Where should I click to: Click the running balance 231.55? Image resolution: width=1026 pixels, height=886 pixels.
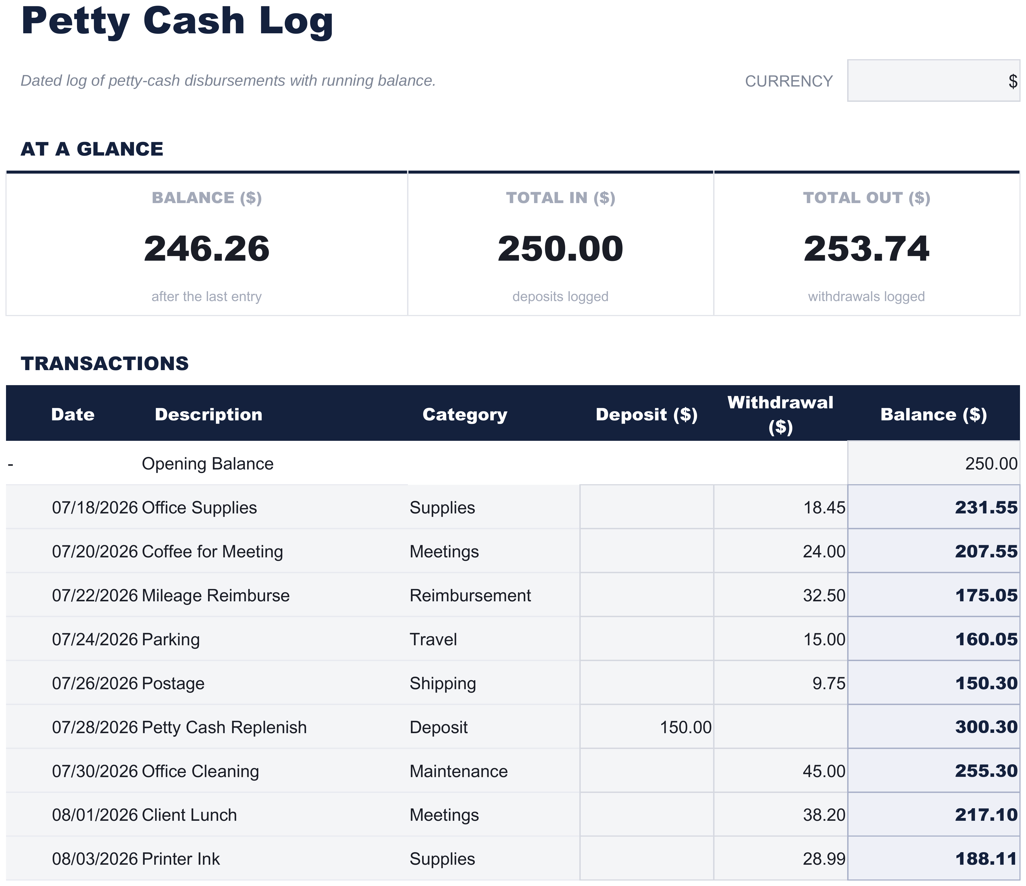tap(933, 507)
